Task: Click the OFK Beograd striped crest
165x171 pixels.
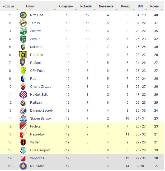Action: click(x=23, y=150)
